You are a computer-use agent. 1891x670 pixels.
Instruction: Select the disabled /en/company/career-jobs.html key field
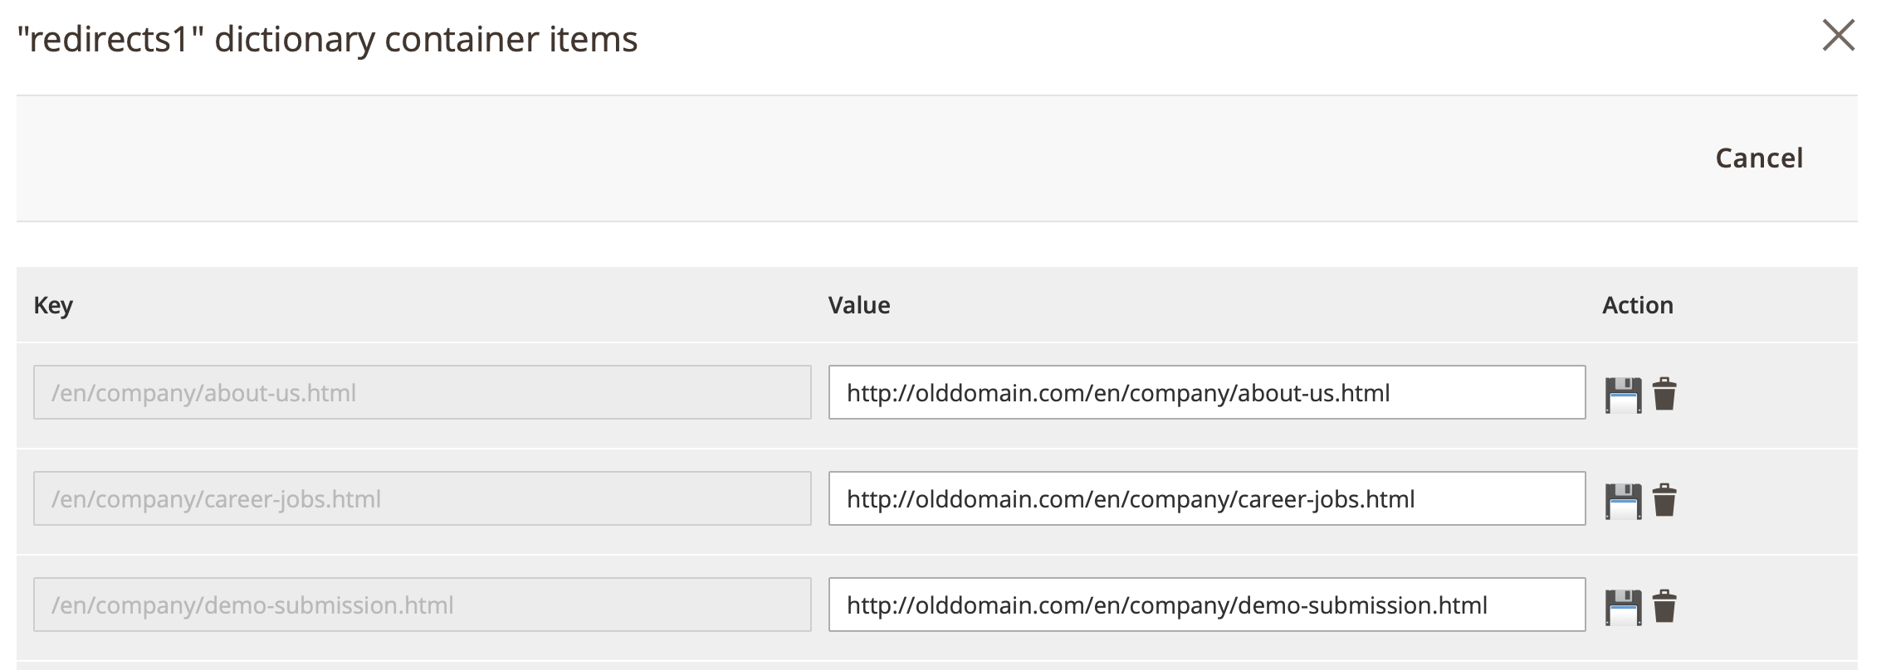tap(423, 498)
